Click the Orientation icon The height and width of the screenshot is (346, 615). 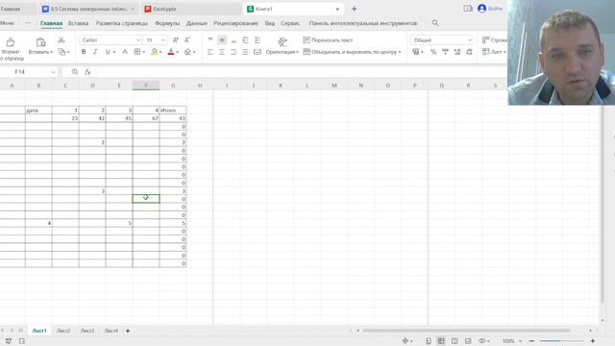point(282,41)
